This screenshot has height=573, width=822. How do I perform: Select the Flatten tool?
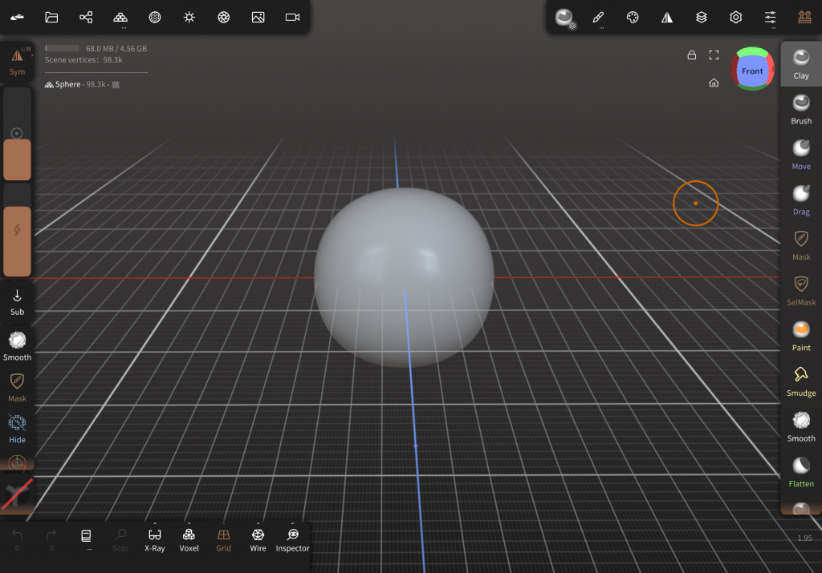pos(801,473)
